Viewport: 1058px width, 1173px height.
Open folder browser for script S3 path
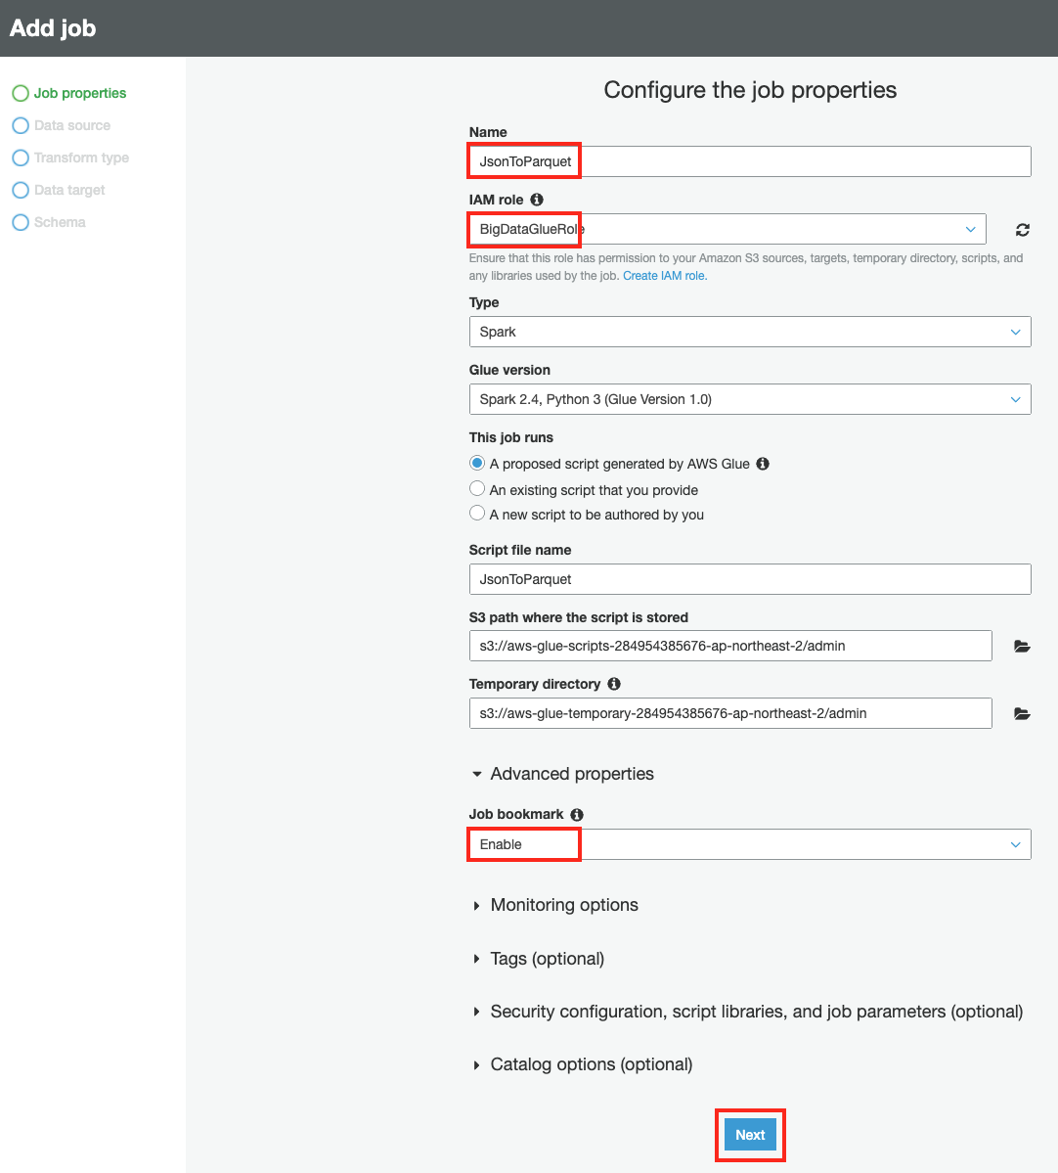1022,647
